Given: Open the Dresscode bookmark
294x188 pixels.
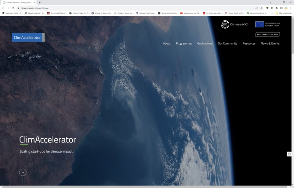Looking at the screenshot, I should tap(57, 13).
